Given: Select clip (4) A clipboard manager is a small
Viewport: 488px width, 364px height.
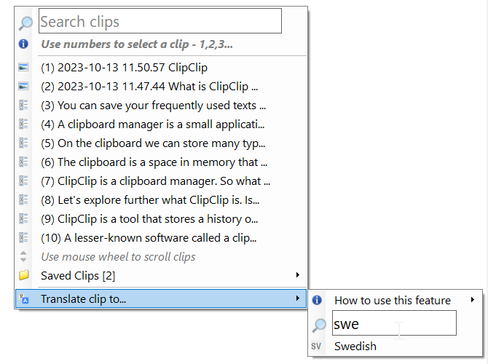Looking at the screenshot, I should point(161,124).
